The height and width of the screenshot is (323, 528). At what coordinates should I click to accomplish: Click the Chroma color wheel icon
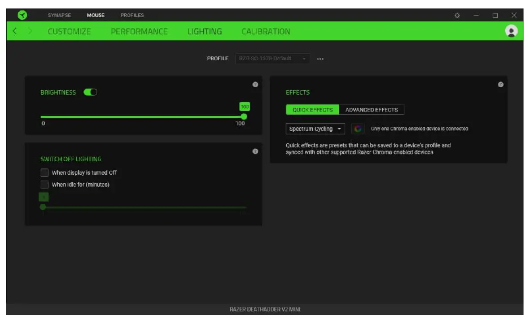click(358, 129)
